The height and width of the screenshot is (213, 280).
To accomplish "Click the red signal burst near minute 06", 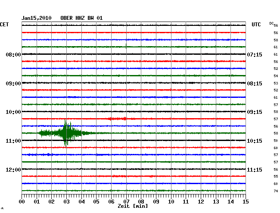I will [118, 119].
